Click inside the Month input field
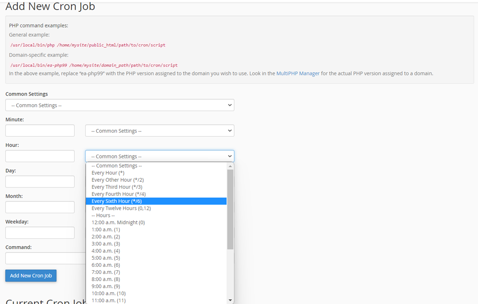The image size is (478, 304). coord(39,207)
